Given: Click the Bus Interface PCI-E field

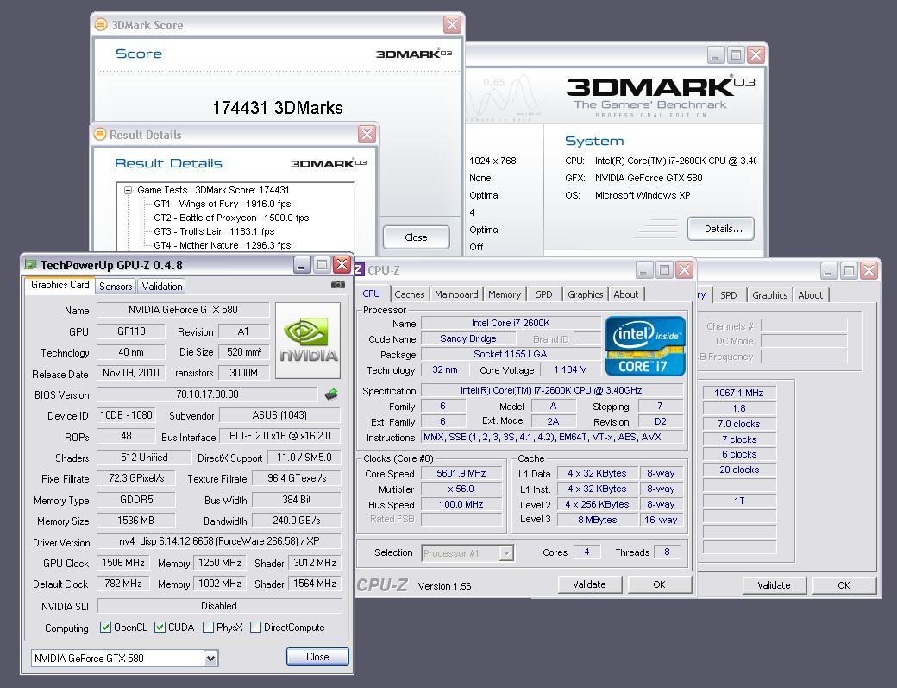Looking at the screenshot, I should (280, 436).
